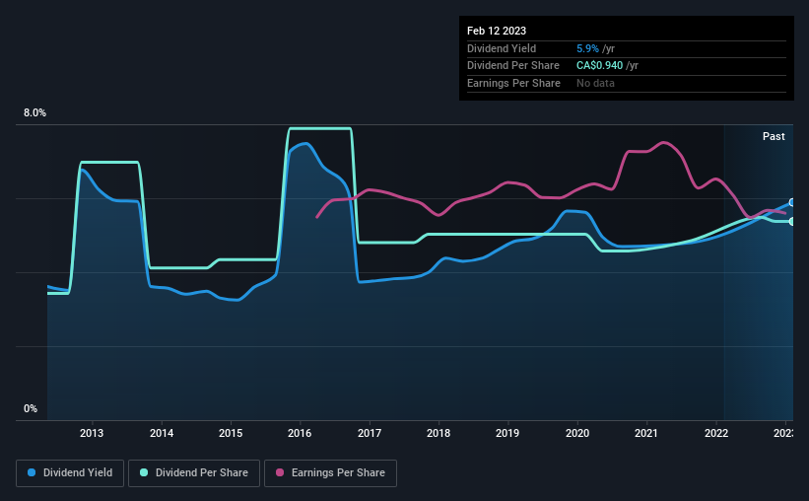Click the 8.0% y-axis label
Screen dimensions: 809x501
coord(34,113)
